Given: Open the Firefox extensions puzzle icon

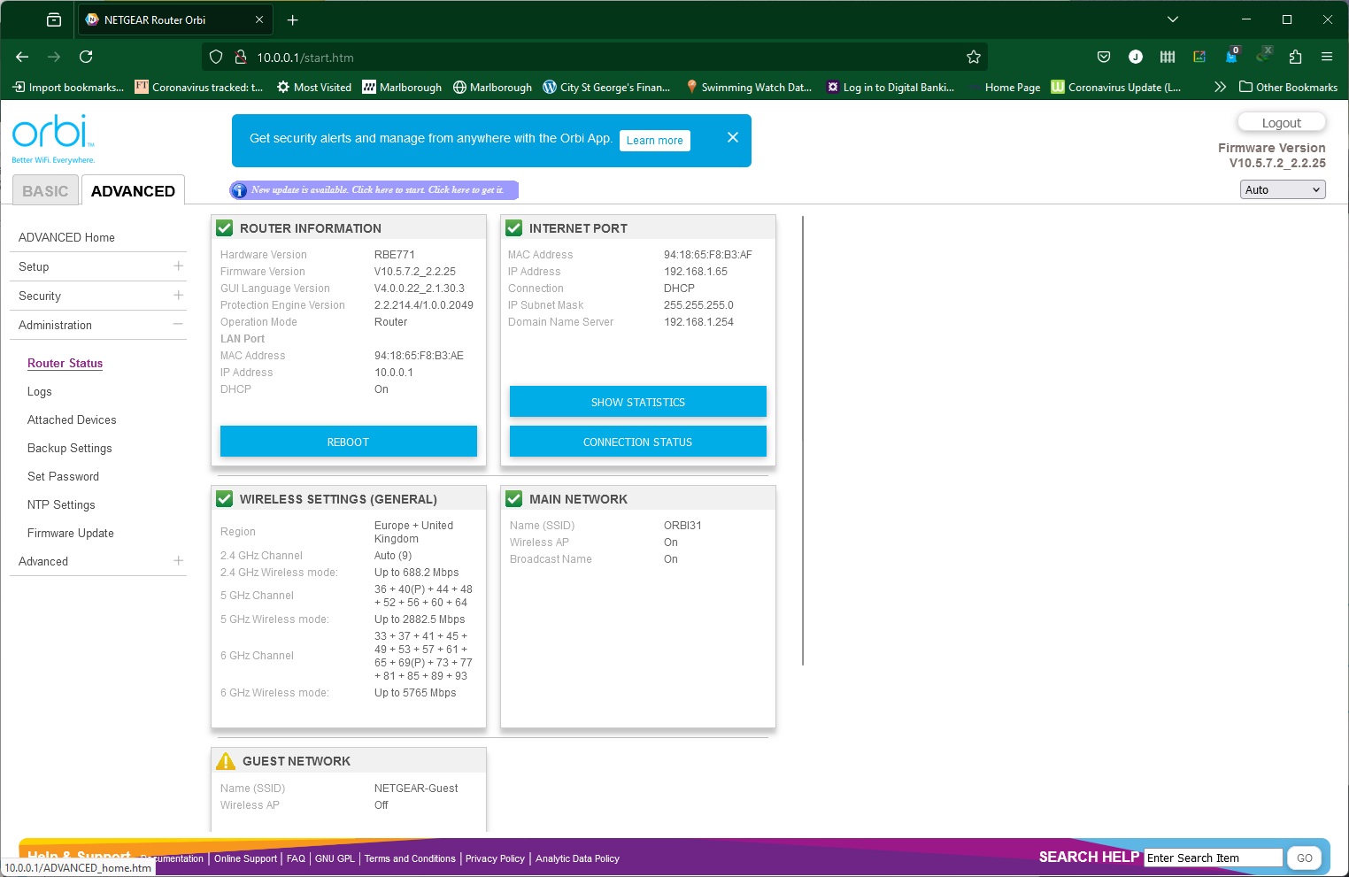Looking at the screenshot, I should coord(1295,57).
